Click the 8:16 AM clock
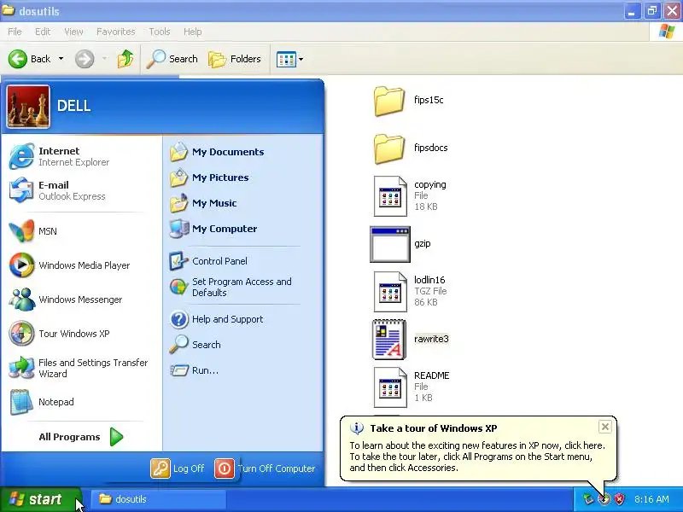The height and width of the screenshot is (512, 683). click(x=651, y=499)
